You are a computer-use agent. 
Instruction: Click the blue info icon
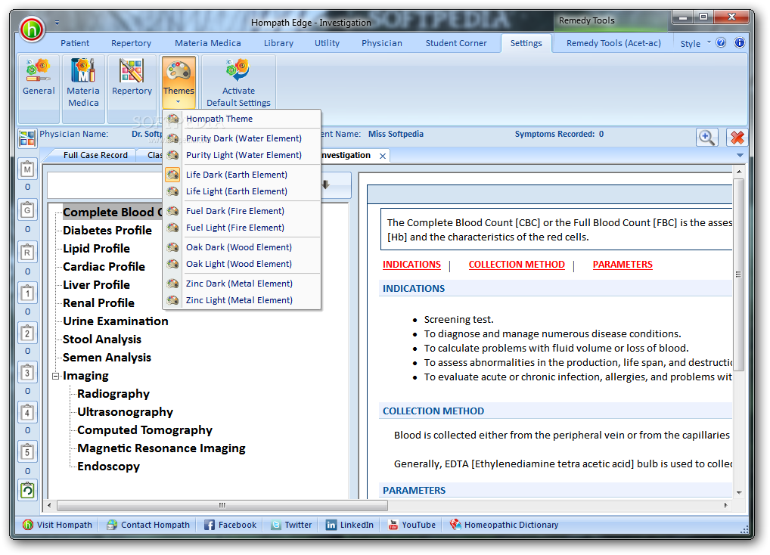pyautogui.click(x=740, y=42)
